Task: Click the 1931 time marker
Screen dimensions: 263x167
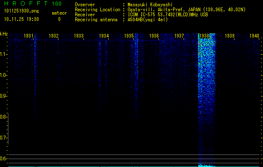Action: [28, 36]
